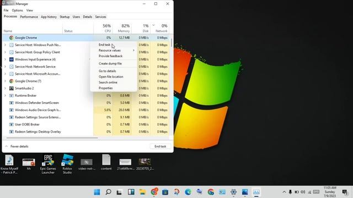Choose Search online in context menu

[x=114, y=82]
